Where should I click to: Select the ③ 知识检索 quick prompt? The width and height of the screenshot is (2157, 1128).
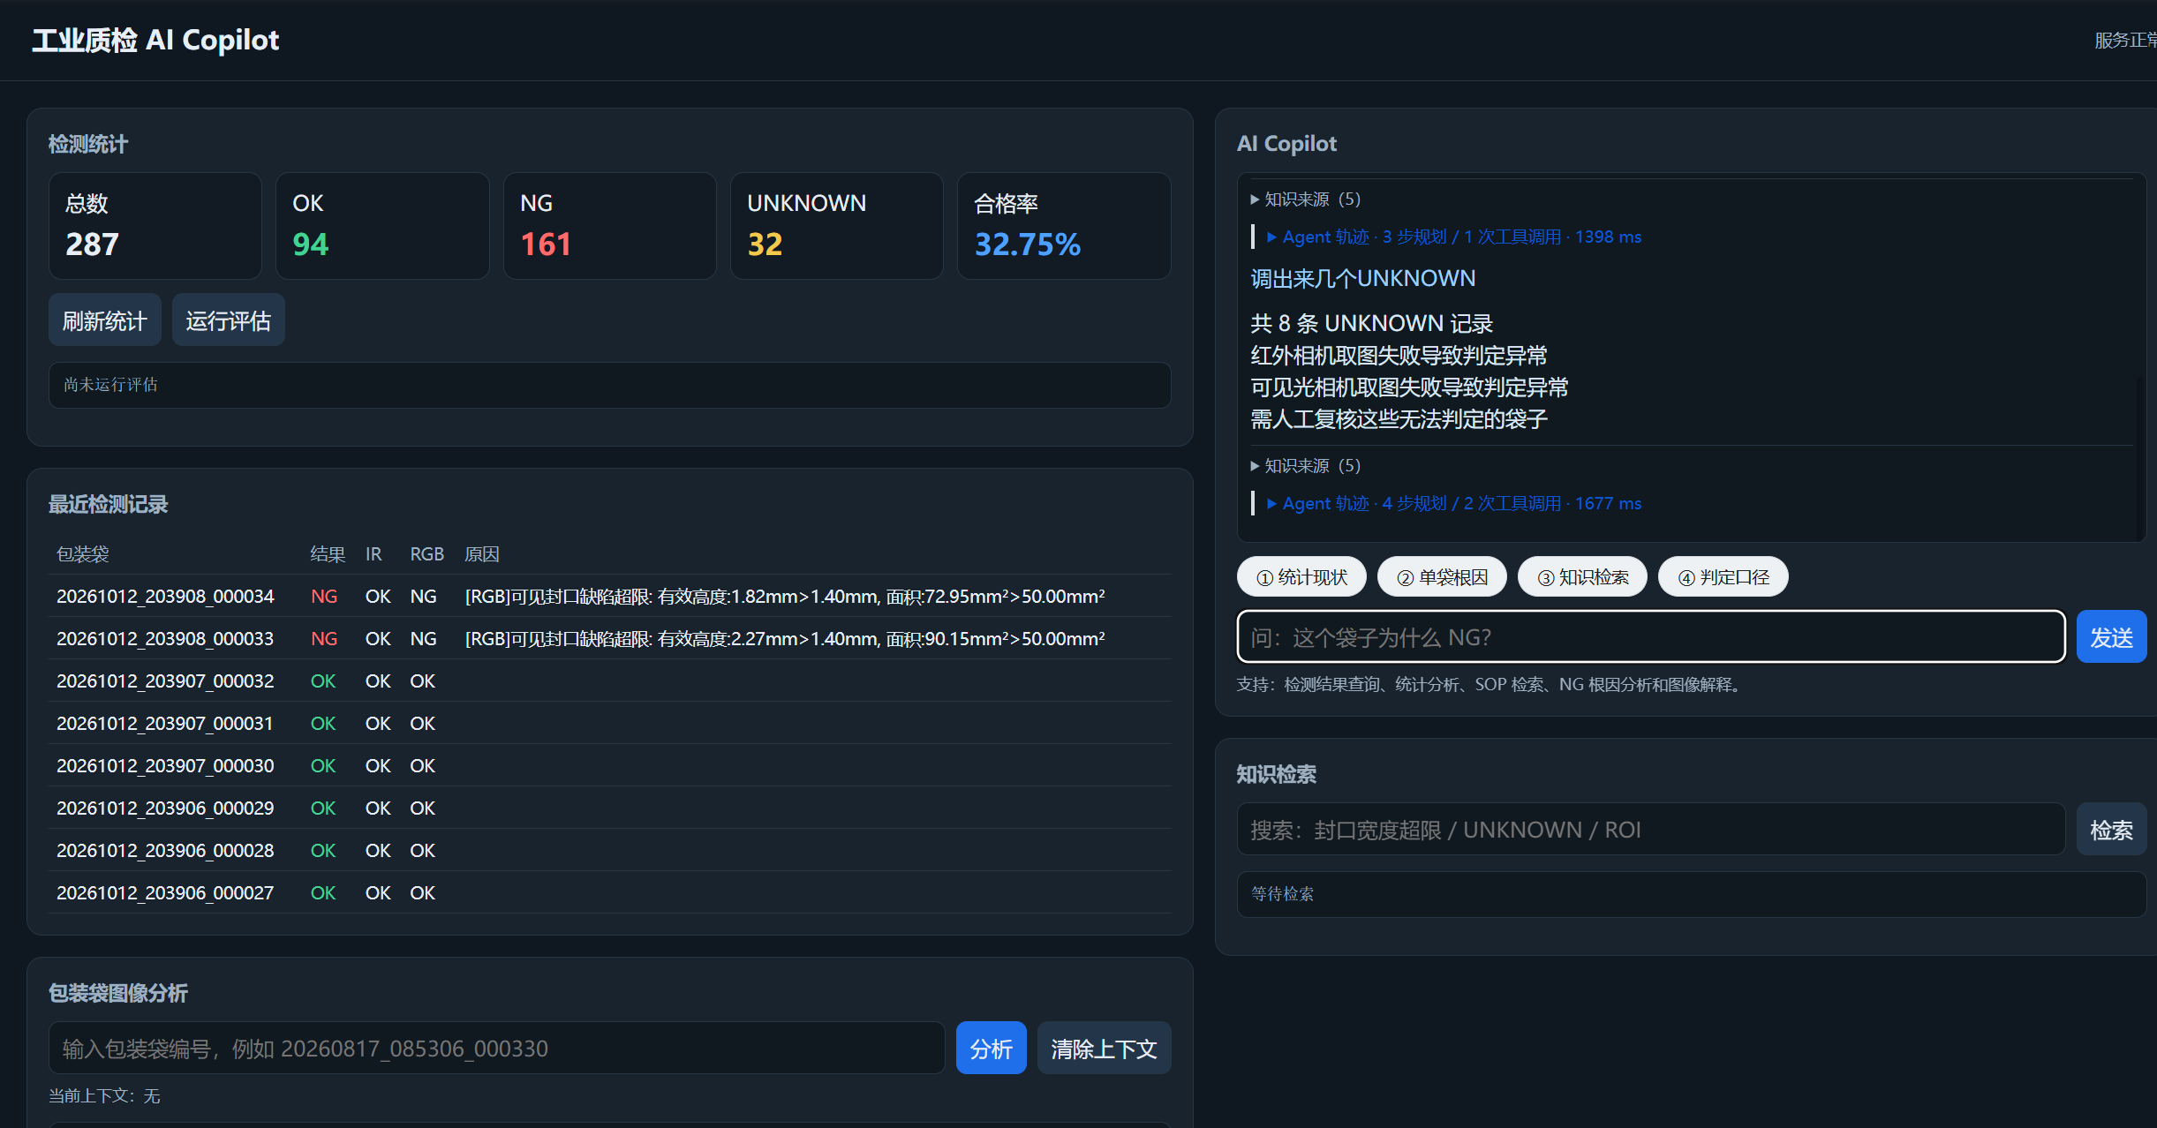point(1582,577)
